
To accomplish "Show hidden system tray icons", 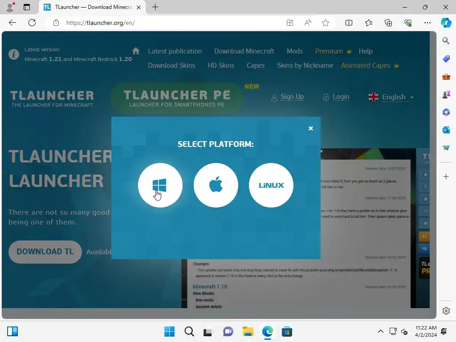I will [380, 331].
